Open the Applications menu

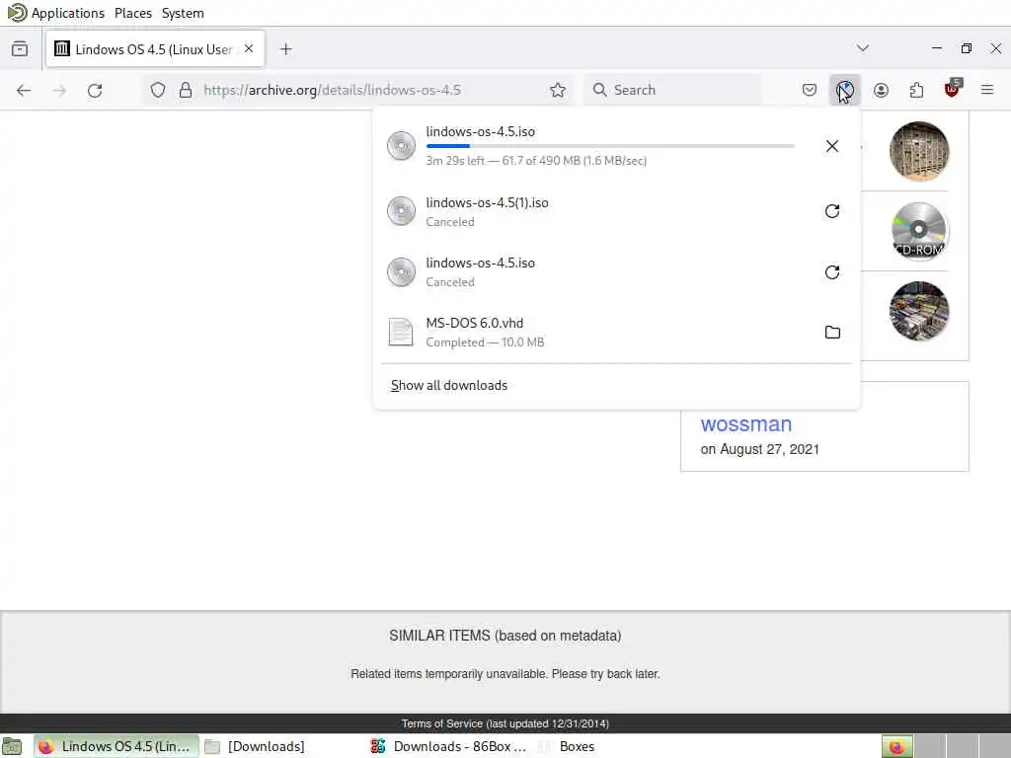coord(68,13)
